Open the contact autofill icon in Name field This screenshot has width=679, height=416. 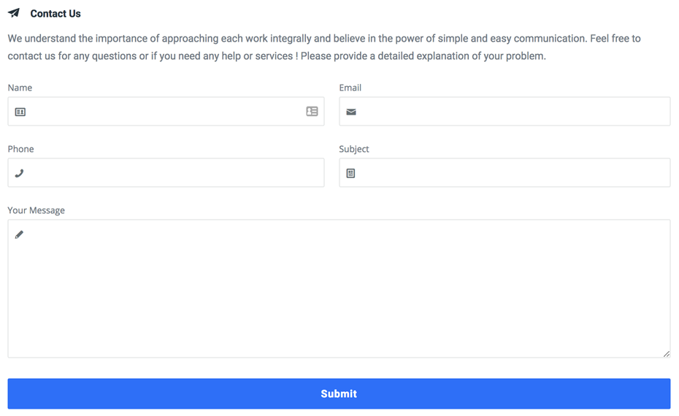[312, 111]
